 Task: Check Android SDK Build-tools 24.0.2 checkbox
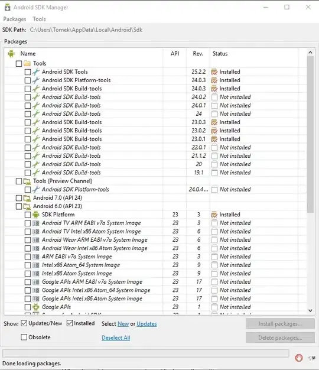pyautogui.click(x=28, y=97)
